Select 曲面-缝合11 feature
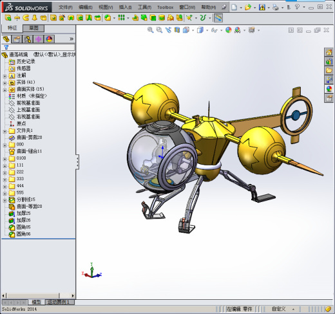Image resolution: width=335 pixels, height=314 pixels. [x=29, y=151]
